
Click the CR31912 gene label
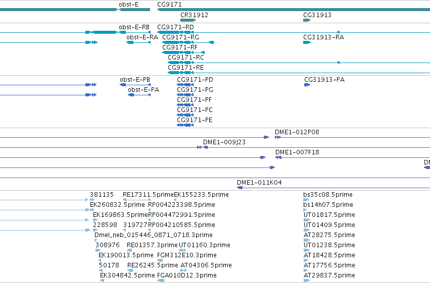point(194,15)
